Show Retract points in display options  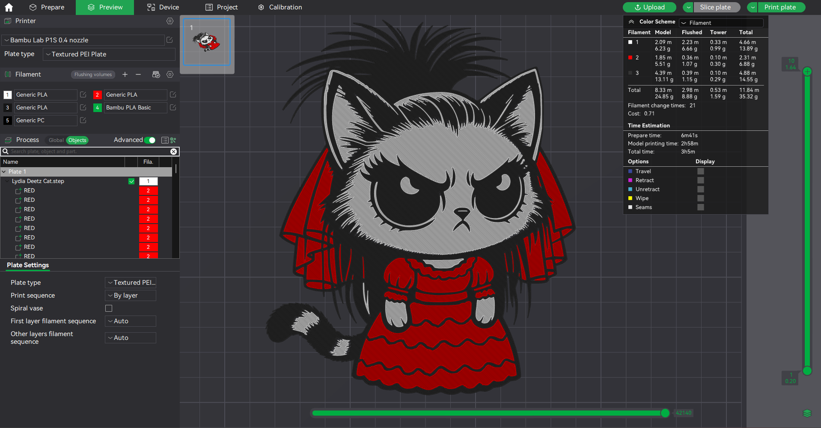click(701, 180)
